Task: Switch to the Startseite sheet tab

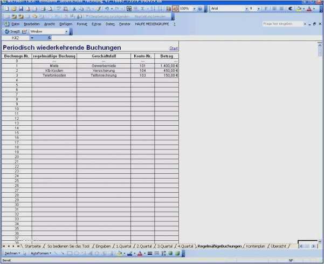Action: pos(33,246)
